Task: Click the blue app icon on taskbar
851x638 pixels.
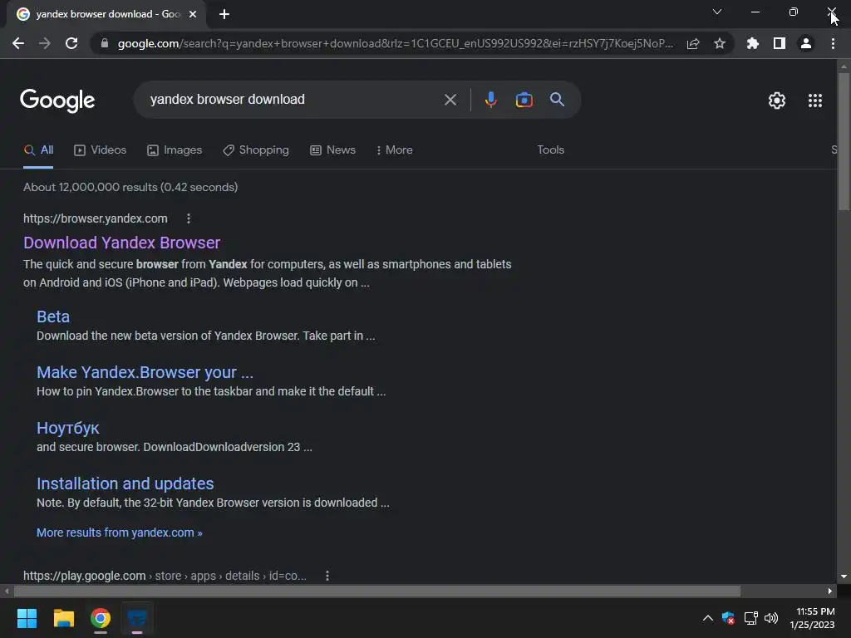Action: click(x=137, y=618)
